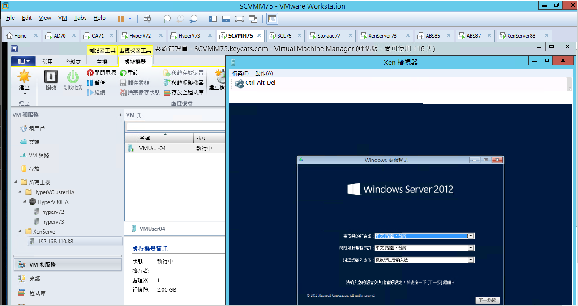Open 檔案(F) menu in Xen viewer
The width and height of the screenshot is (578, 306).
tap(240, 73)
